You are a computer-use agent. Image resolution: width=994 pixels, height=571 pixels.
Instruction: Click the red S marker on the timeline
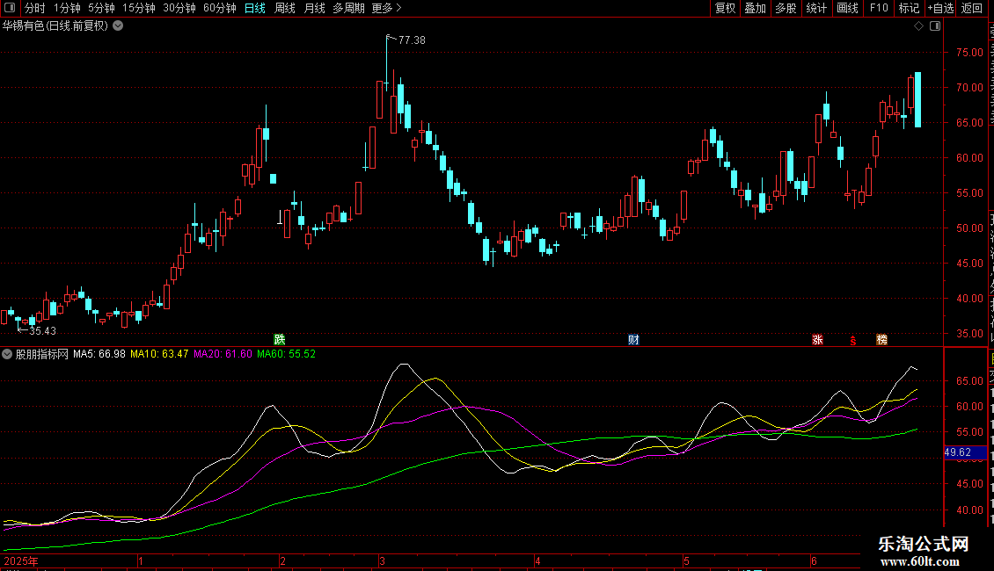click(x=853, y=341)
